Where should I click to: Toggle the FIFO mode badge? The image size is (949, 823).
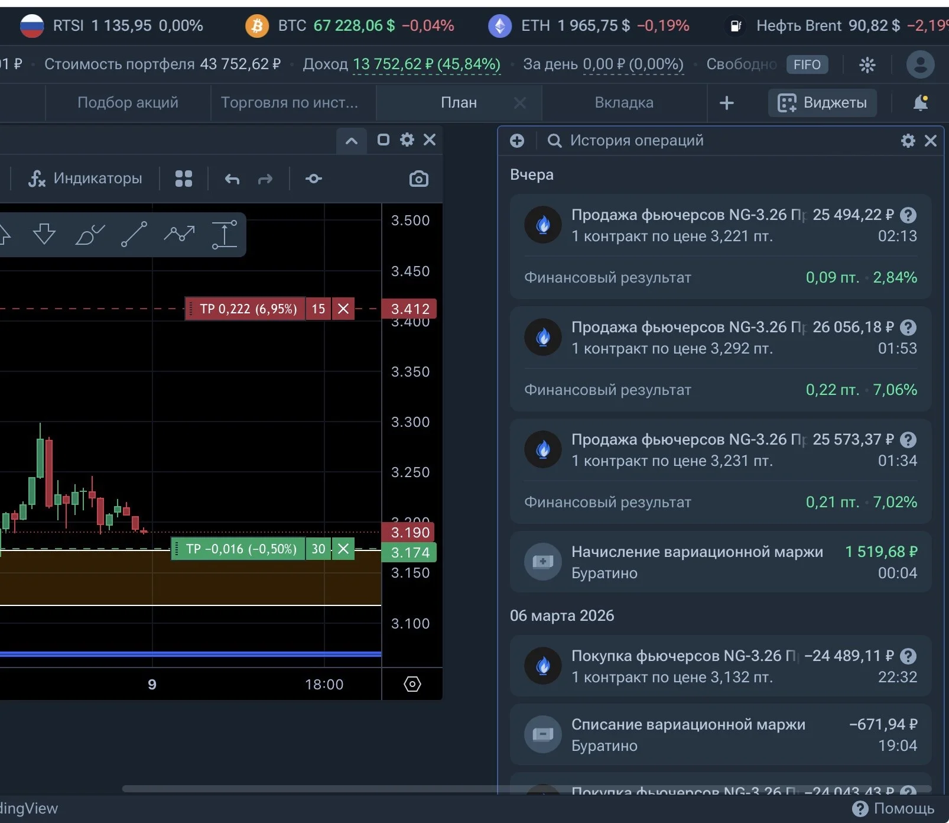(x=807, y=64)
